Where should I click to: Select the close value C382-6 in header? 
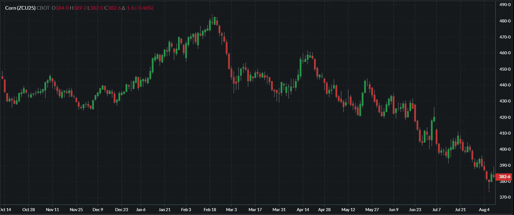coord(112,8)
